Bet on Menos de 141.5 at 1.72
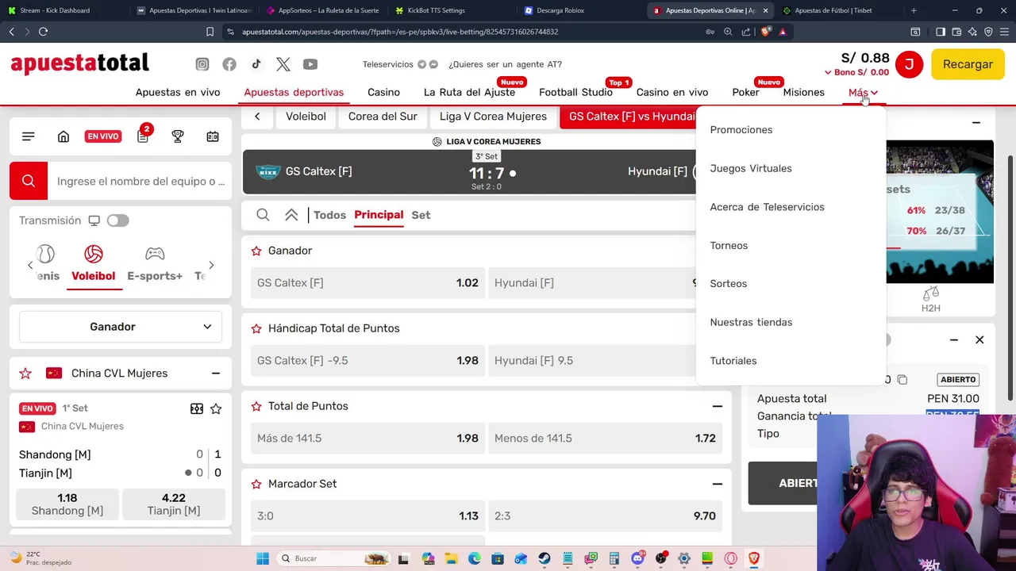Image resolution: width=1016 pixels, height=571 pixels. pos(605,438)
